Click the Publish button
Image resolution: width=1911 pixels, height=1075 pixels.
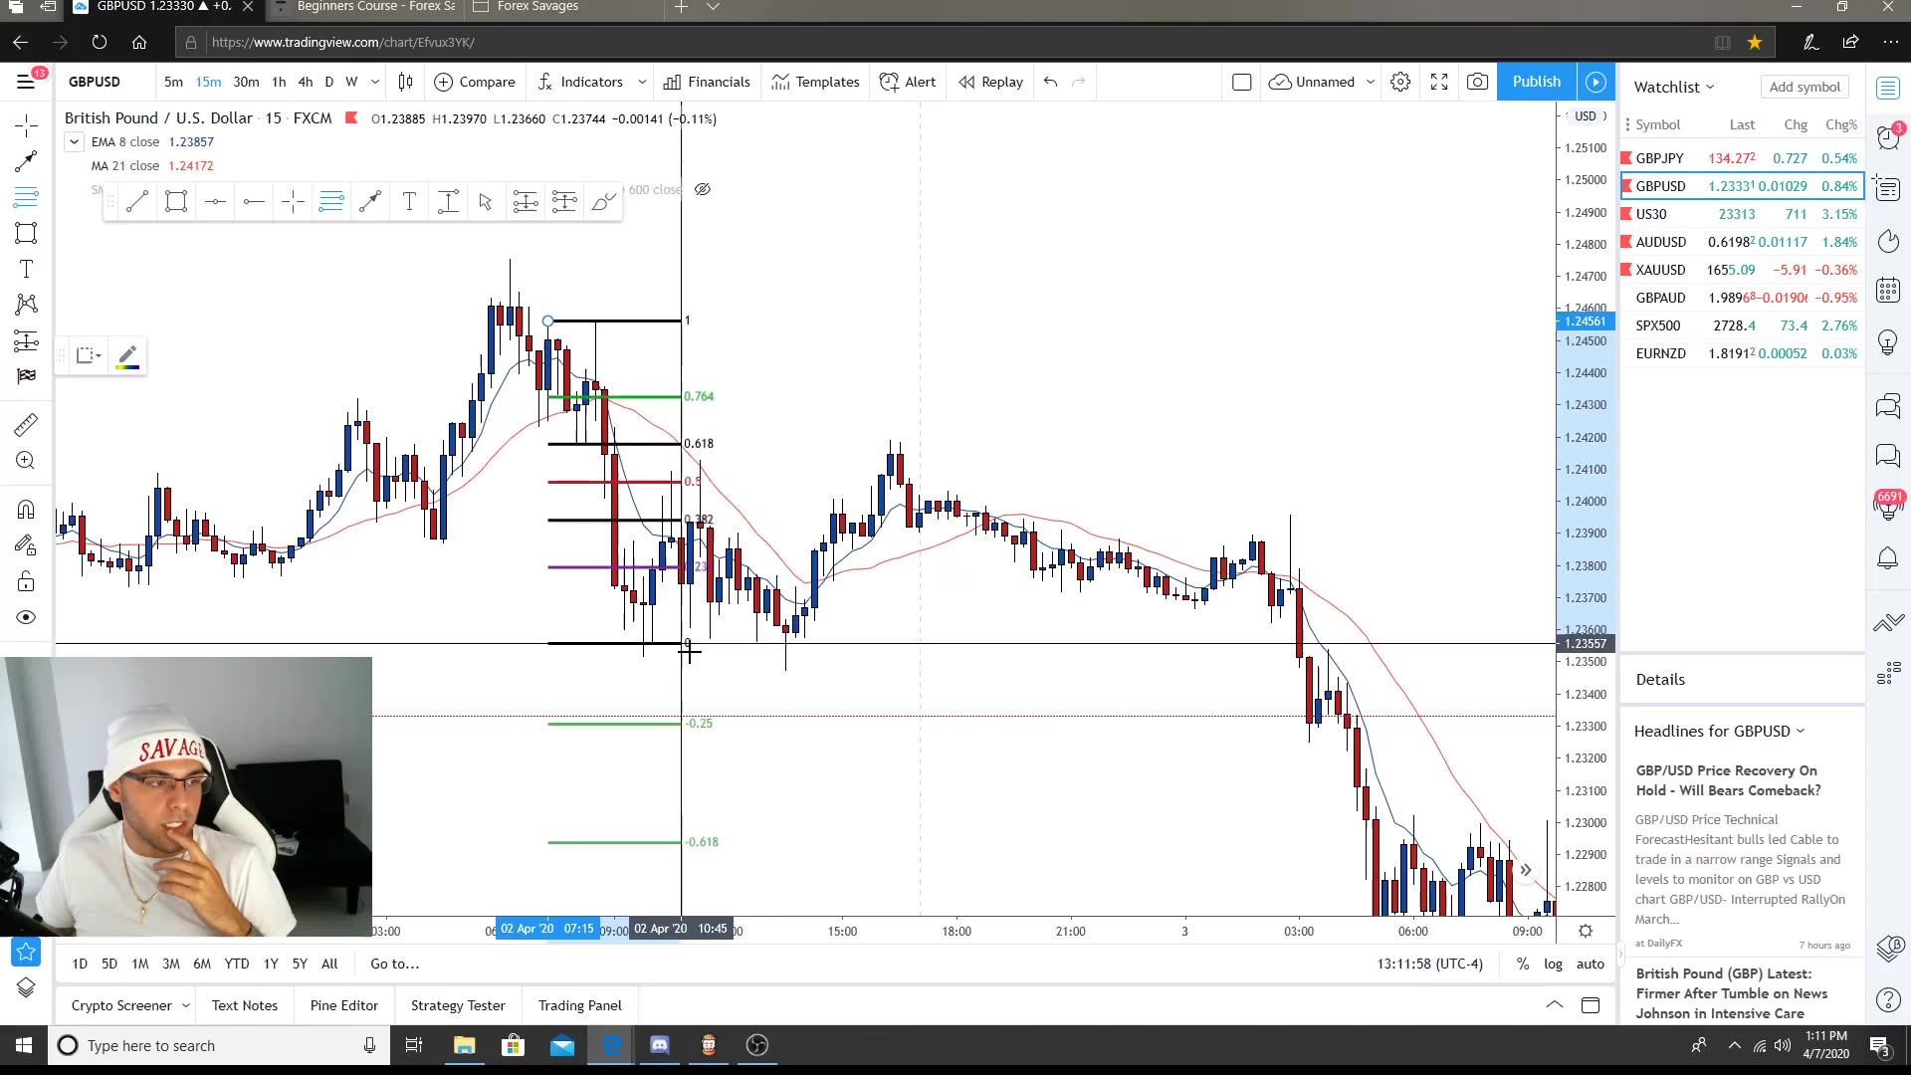(1536, 82)
